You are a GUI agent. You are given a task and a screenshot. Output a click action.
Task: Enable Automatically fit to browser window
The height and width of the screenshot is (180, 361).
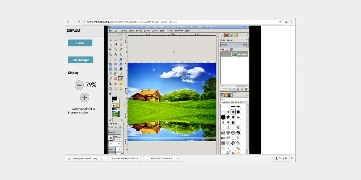tap(70, 109)
